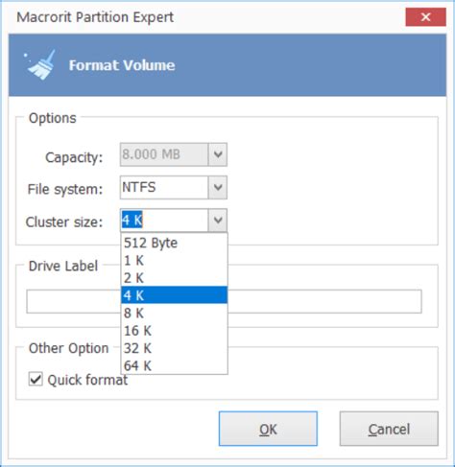Collapse the Cluster size dropdown arrow
This screenshot has height=467, width=455.
[x=218, y=221]
